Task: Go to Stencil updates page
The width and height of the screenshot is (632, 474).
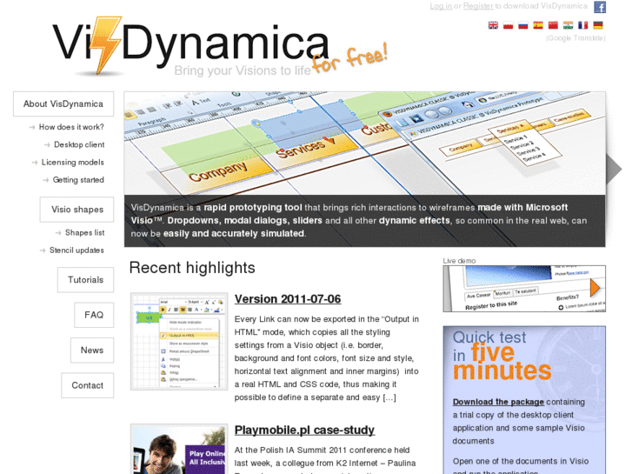Action: pyautogui.click(x=77, y=250)
